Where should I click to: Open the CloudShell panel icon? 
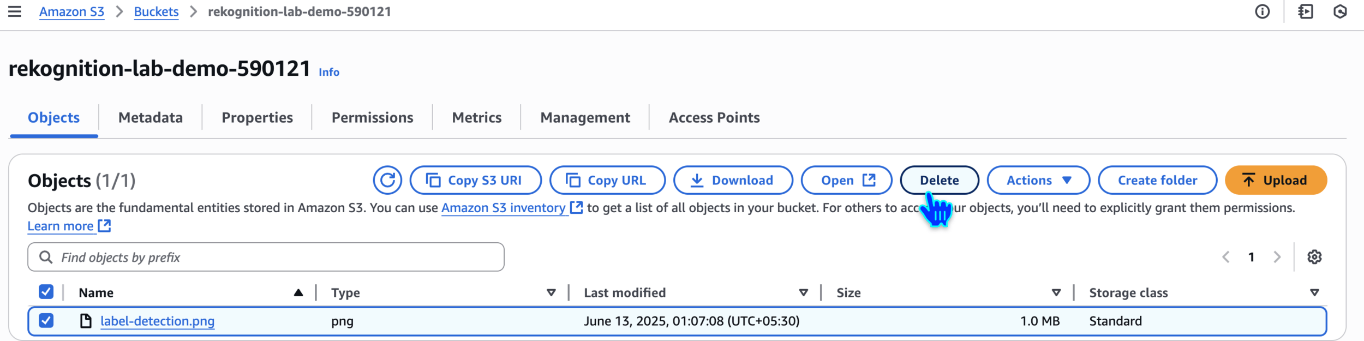pyautogui.click(x=1306, y=11)
